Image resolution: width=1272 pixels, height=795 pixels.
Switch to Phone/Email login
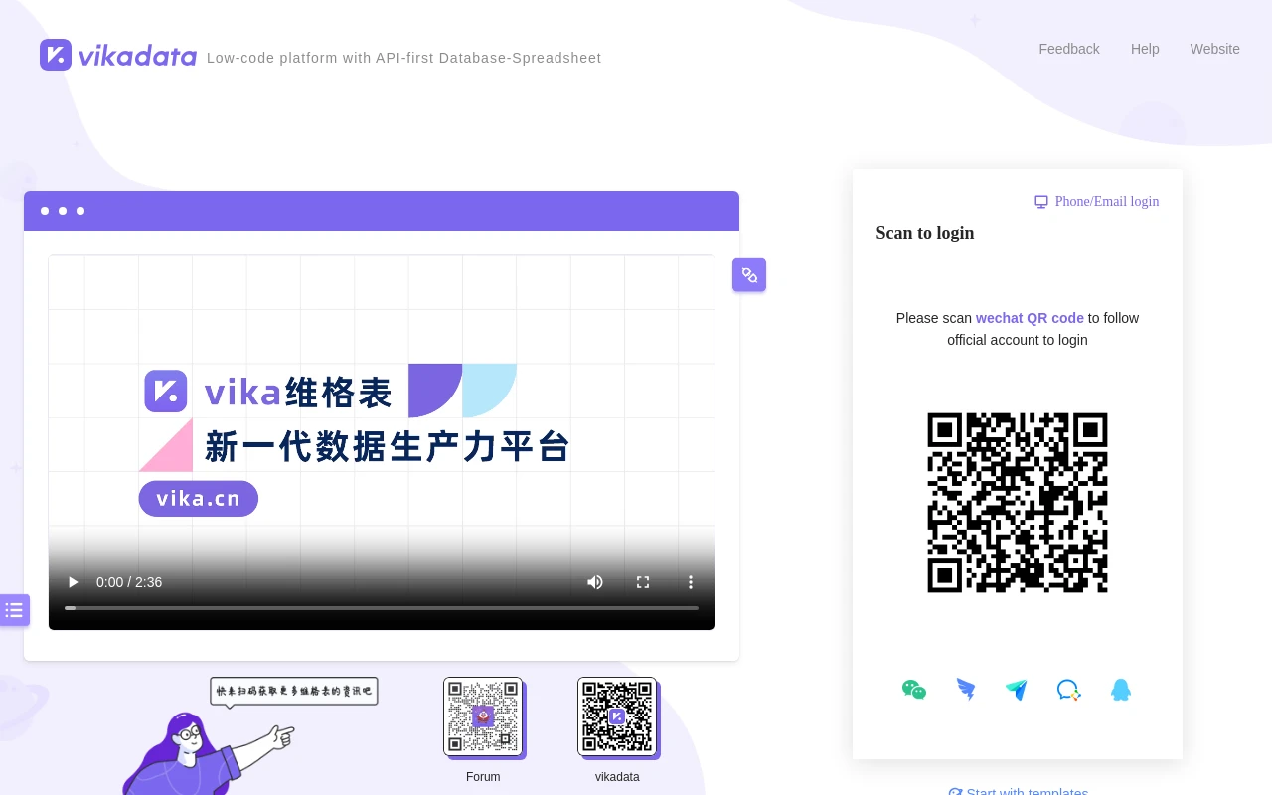pyautogui.click(x=1106, y=202)
